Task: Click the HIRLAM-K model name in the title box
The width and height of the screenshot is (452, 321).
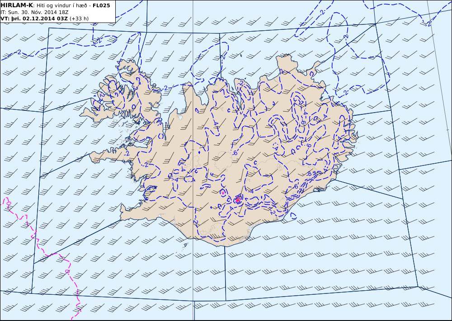Action: 17,5
